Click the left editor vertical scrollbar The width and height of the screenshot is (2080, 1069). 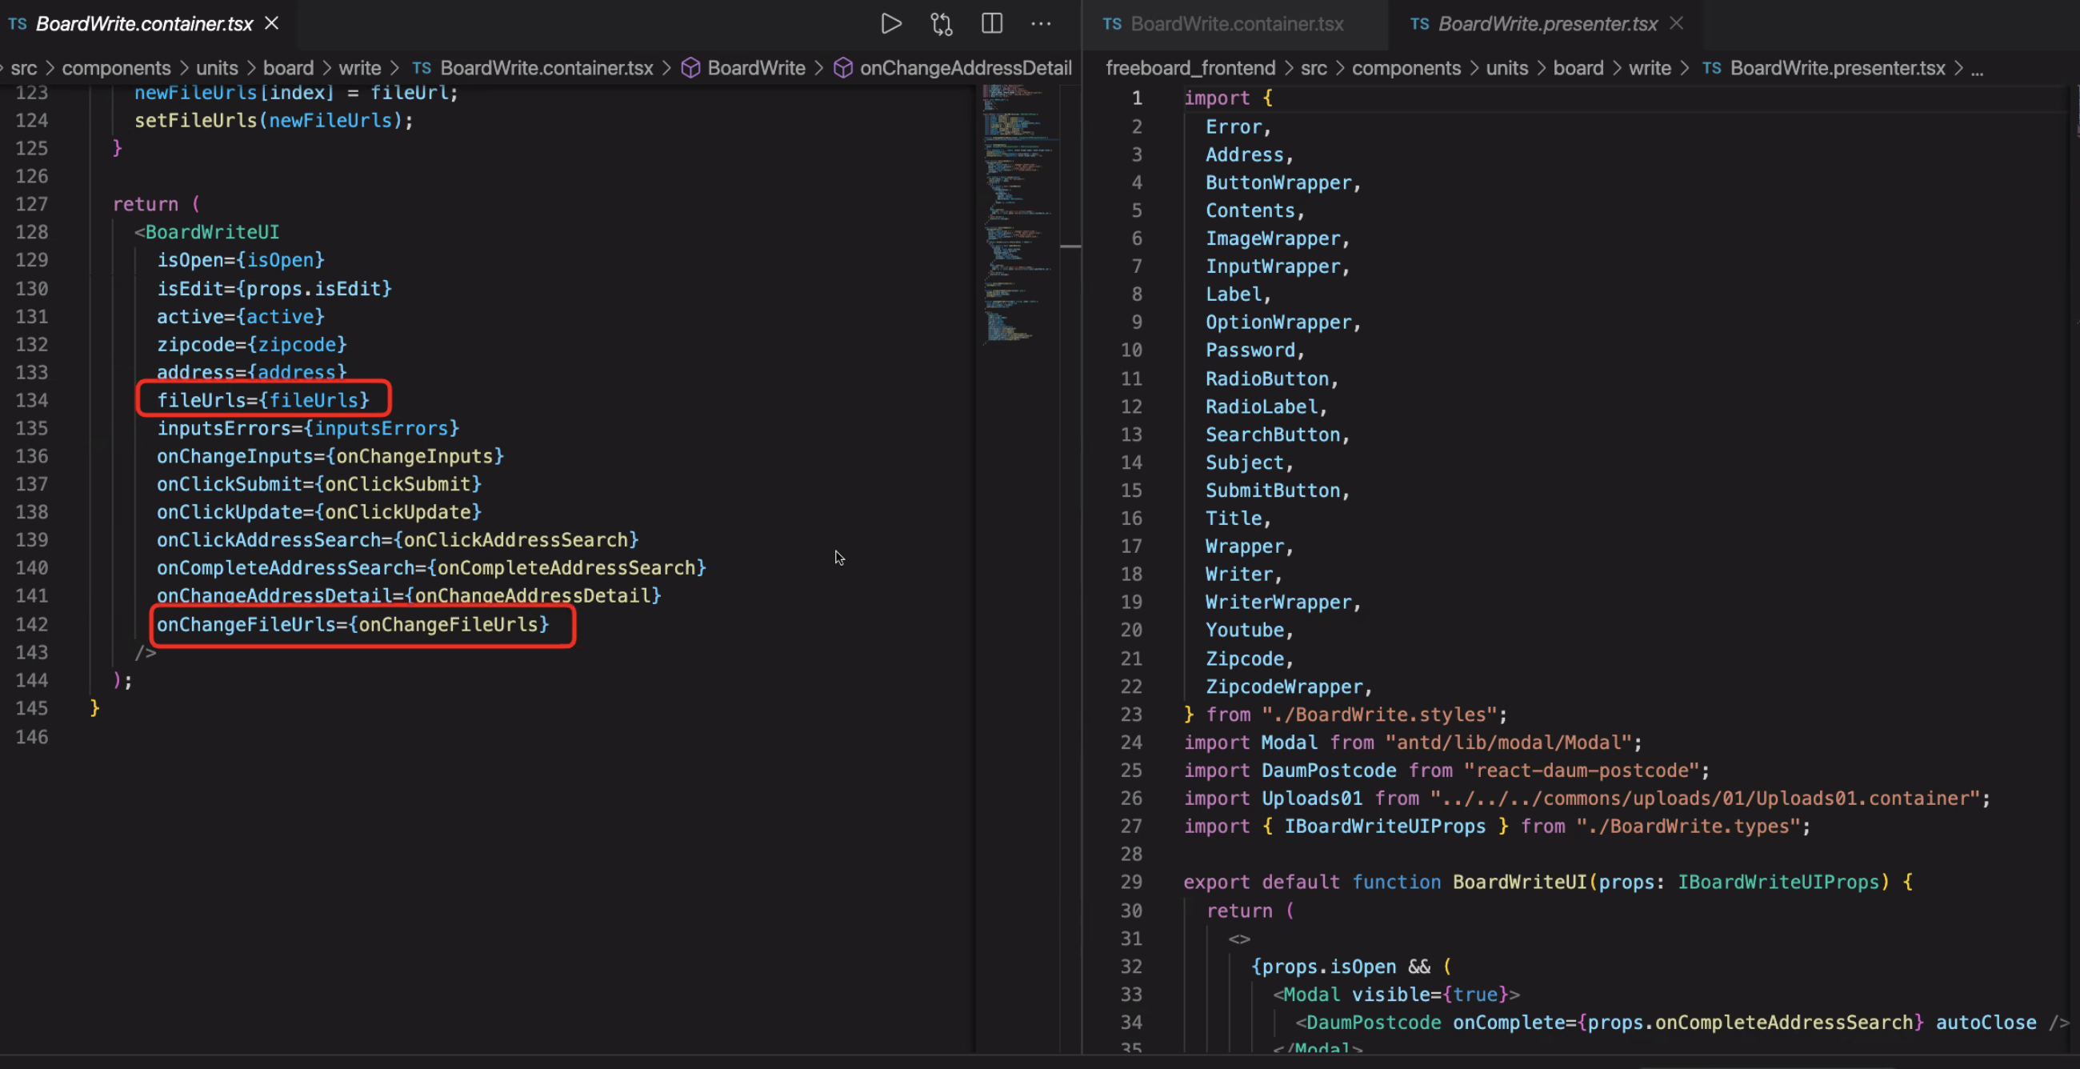click(1070, 246)
